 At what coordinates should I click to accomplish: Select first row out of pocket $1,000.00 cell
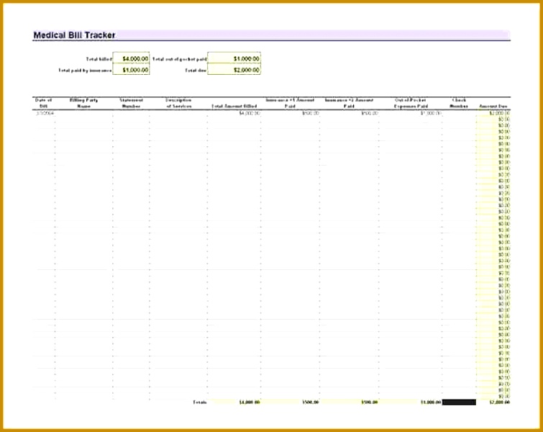(411, 113)
